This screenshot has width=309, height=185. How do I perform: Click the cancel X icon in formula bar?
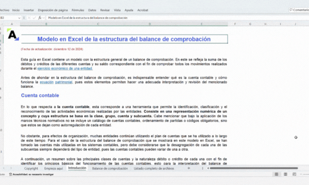pyautogui.click(x=29, y=17)
